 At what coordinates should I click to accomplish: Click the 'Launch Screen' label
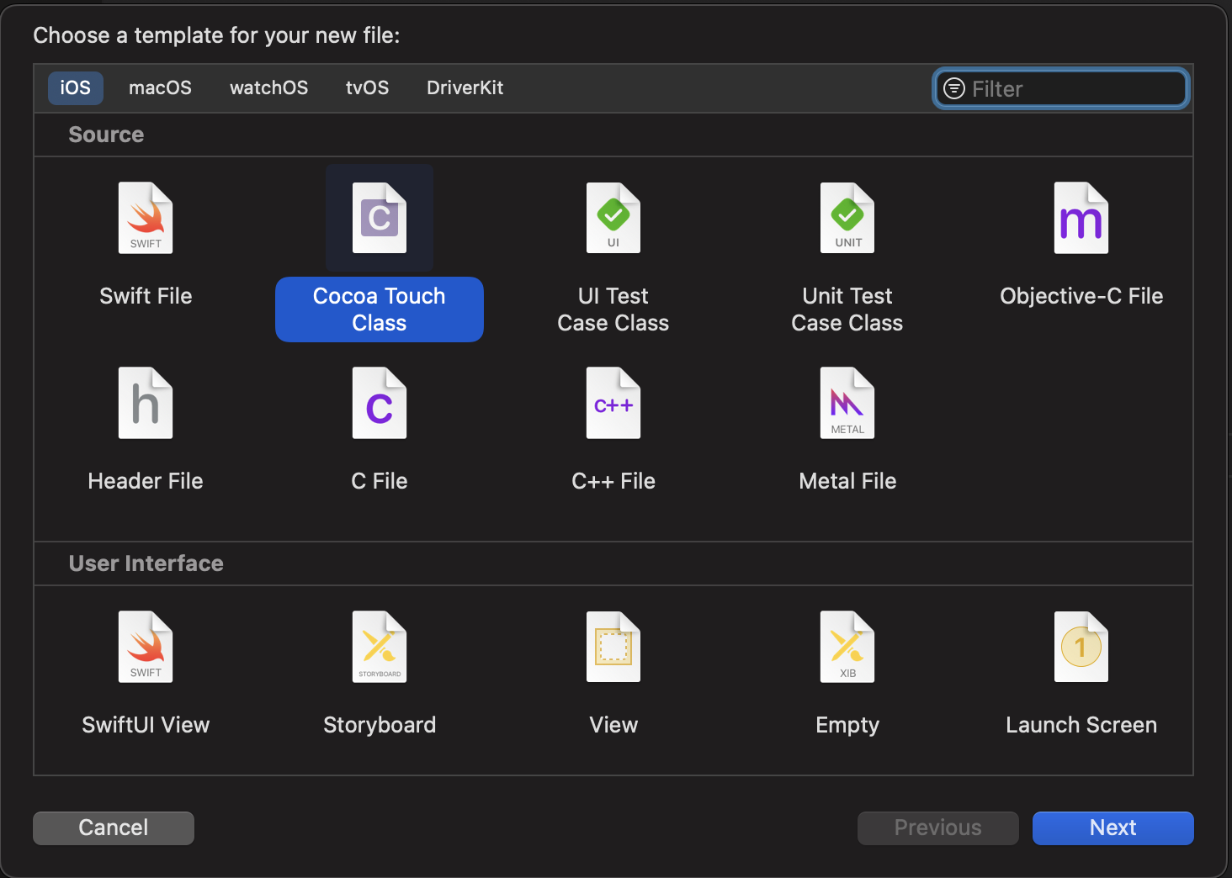1081,725
